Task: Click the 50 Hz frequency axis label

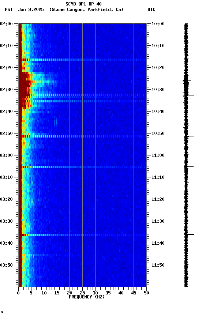Action: 147,293
